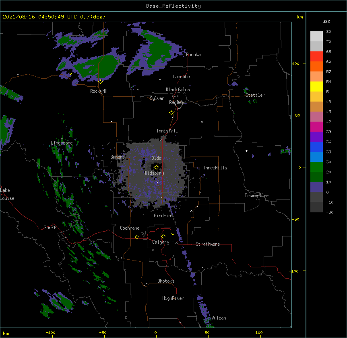The width and height of the screenshot is (347, 338).
Task: Select the Airdrie city label
Action: tap(163, 216)
